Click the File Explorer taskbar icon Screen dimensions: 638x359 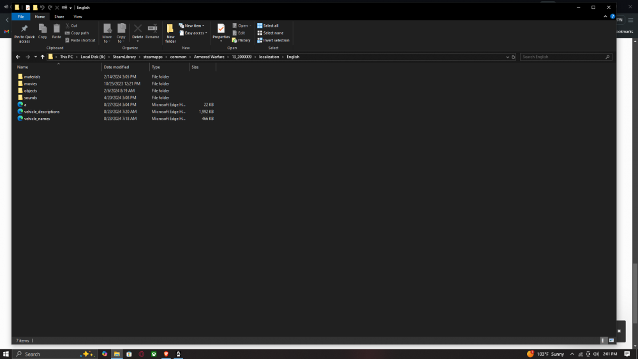117,354
